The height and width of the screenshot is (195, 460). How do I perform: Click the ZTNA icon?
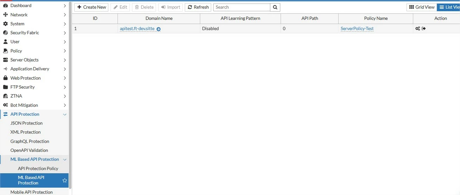point(5,96)
